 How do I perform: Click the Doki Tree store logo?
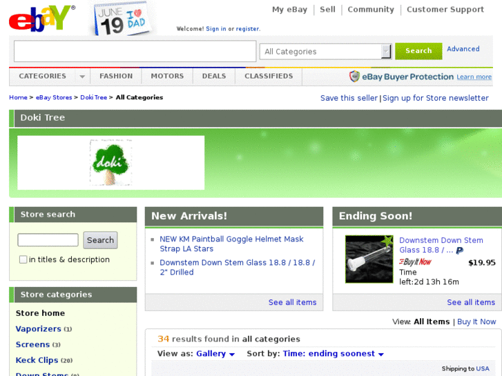(110, 163)
